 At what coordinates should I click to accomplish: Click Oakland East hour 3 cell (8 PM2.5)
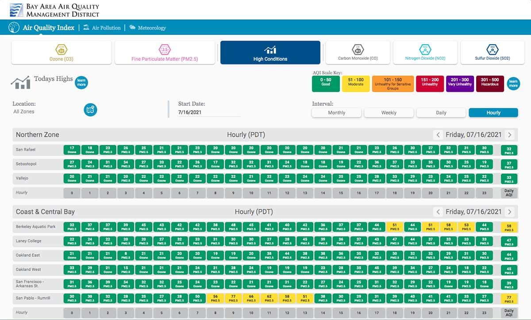point(126,255)
